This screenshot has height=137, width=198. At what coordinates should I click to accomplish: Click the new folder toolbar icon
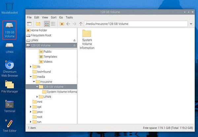38,24
